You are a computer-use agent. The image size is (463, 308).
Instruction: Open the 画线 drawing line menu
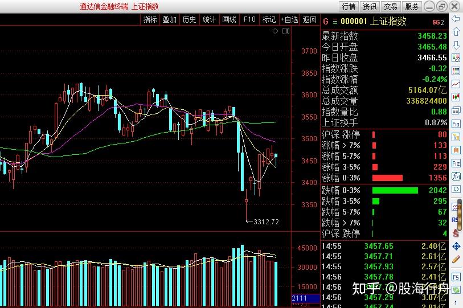tap(229, 19)
